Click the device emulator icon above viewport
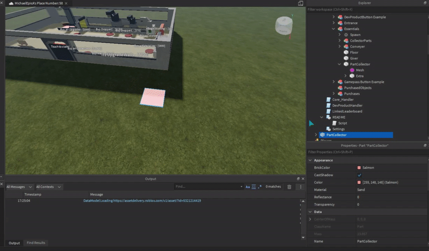429x251 pixels. point(300,3)
